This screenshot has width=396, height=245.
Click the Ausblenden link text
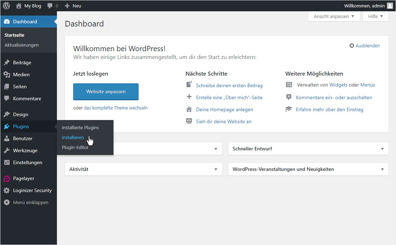(x=368, y=46)
